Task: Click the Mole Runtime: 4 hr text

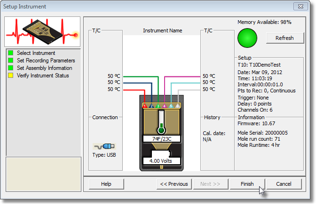Action: [259, 145]
